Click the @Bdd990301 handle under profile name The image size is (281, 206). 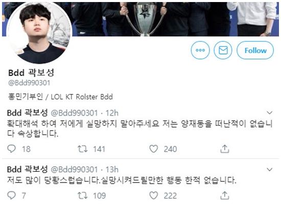[29, 83]
